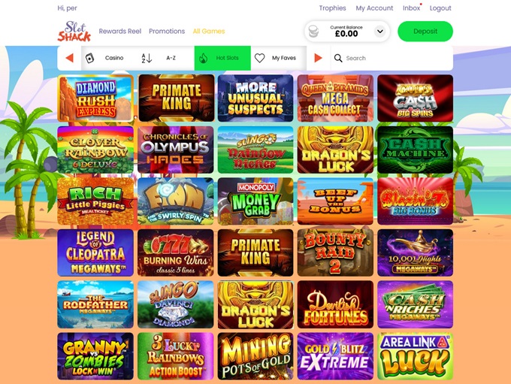
Task: Open the All Games menu item
Action: (209, 32)
